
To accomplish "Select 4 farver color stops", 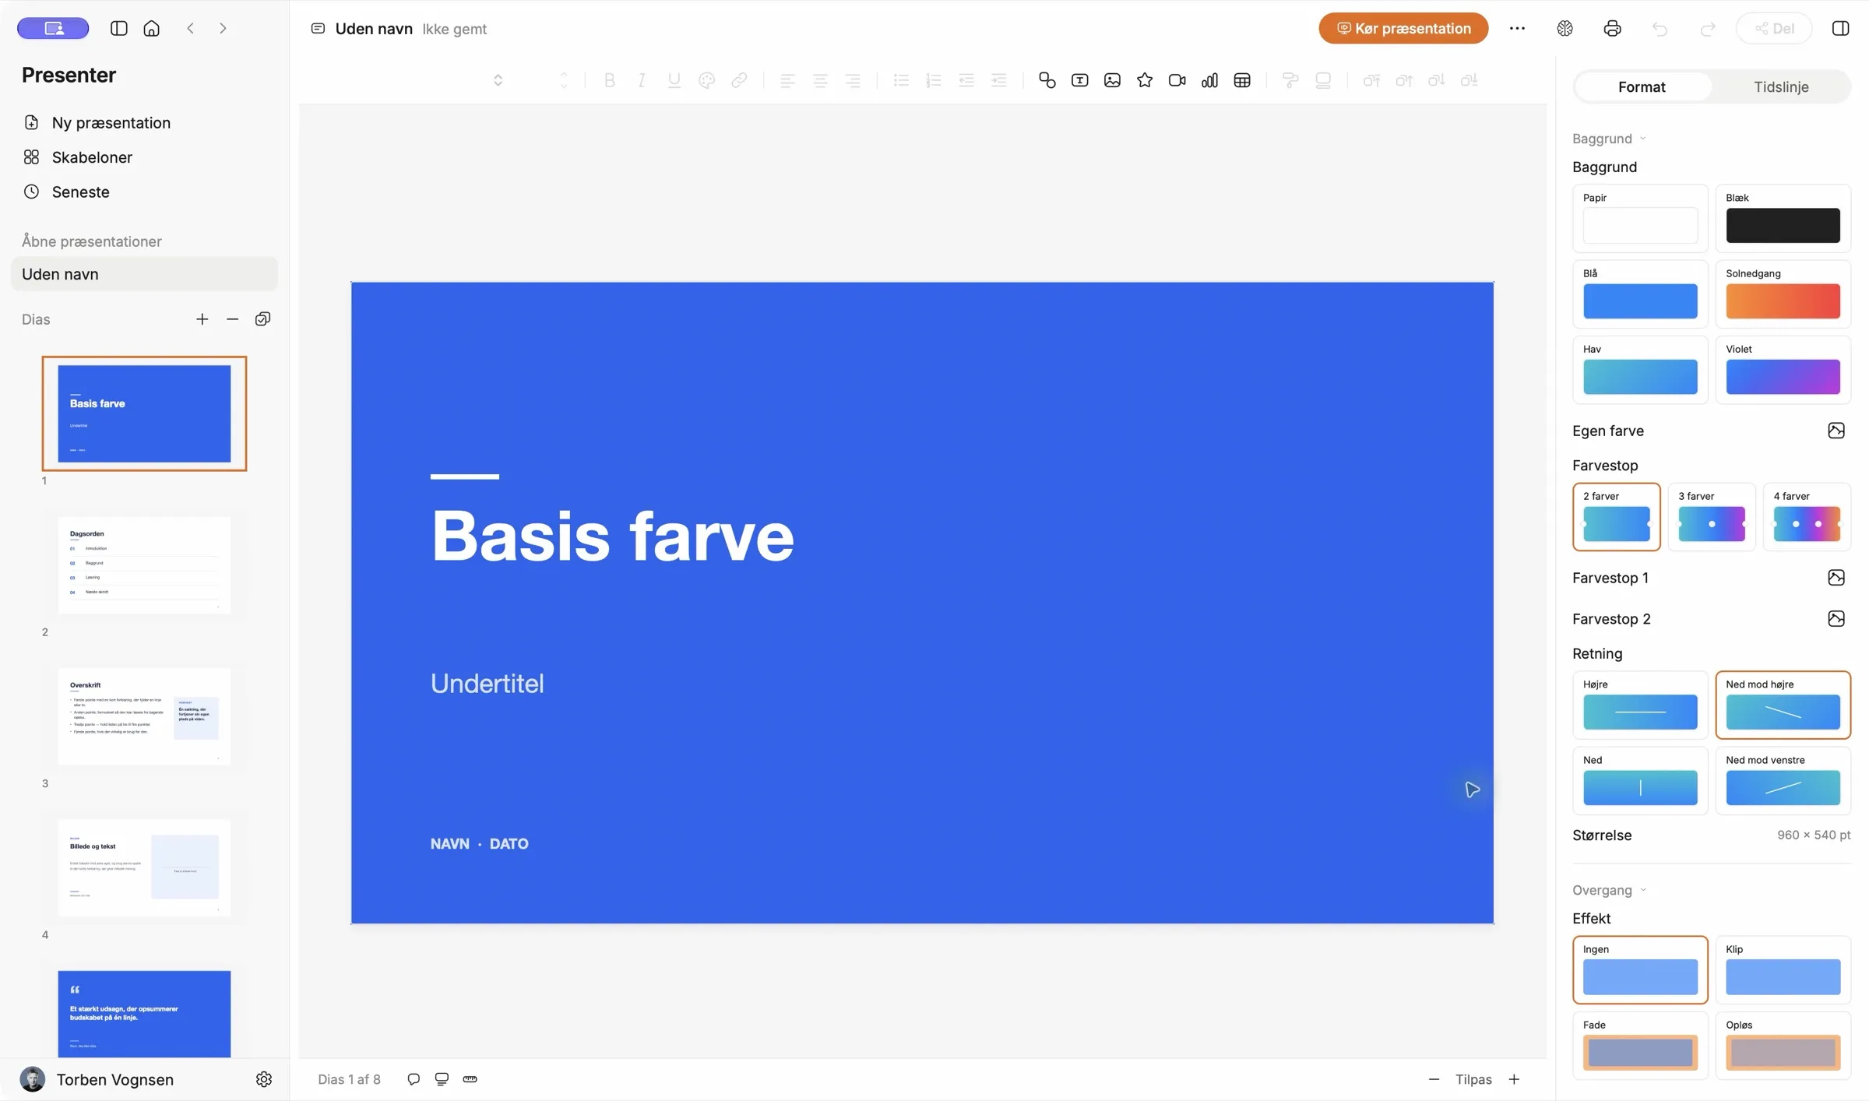I will [1807, 517].
